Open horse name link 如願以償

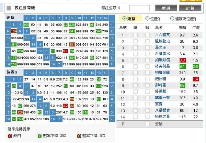[162, 60]
